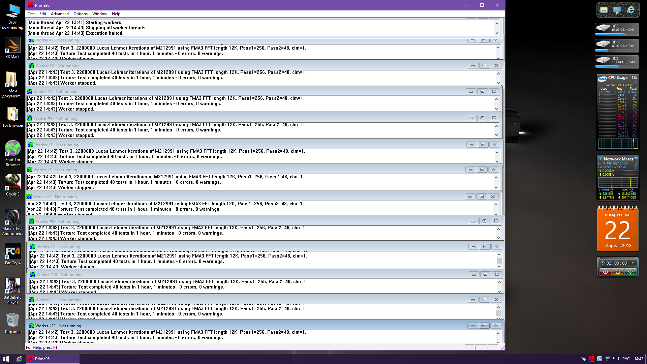647x364 pixels.
Task: Click the Prime95 icon in Worker #12 title bar
Action: pos(31,326)
